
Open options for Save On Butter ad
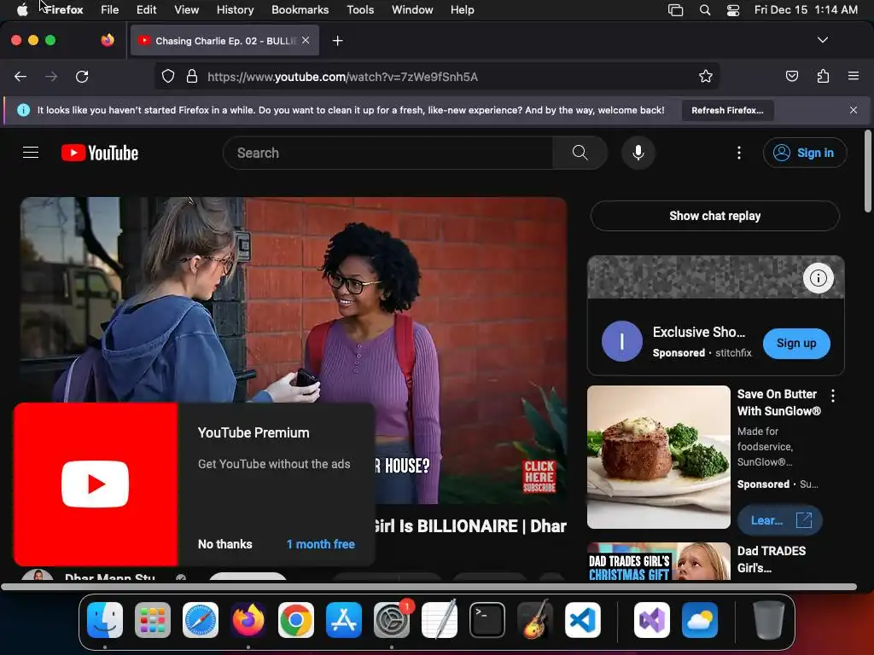pos(833,396)
